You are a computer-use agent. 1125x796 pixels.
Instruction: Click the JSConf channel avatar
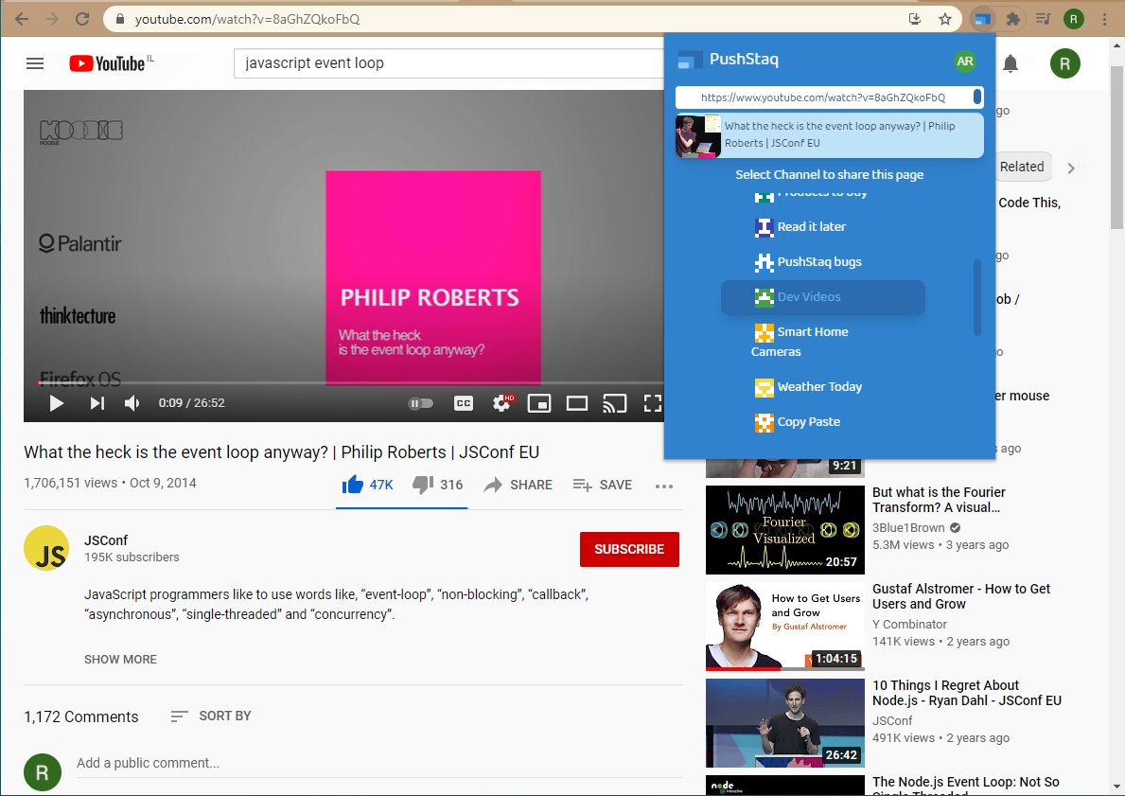46,548
